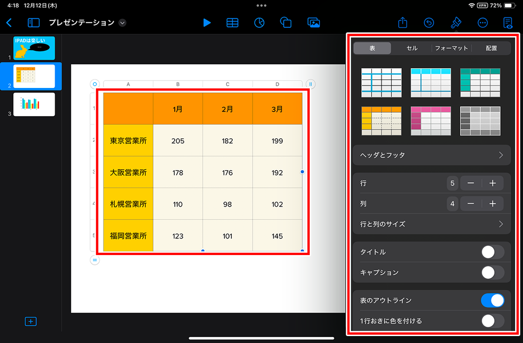523x343 pixels.
Task: Open 行と列のサイズ settings
Action: 431,224
